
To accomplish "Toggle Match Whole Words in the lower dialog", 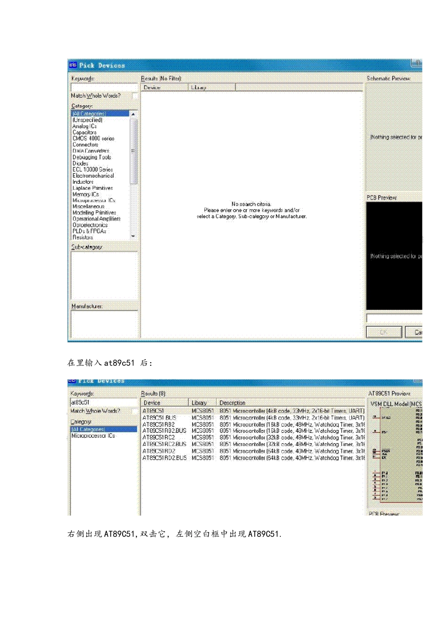I will [x=135, y=411].
